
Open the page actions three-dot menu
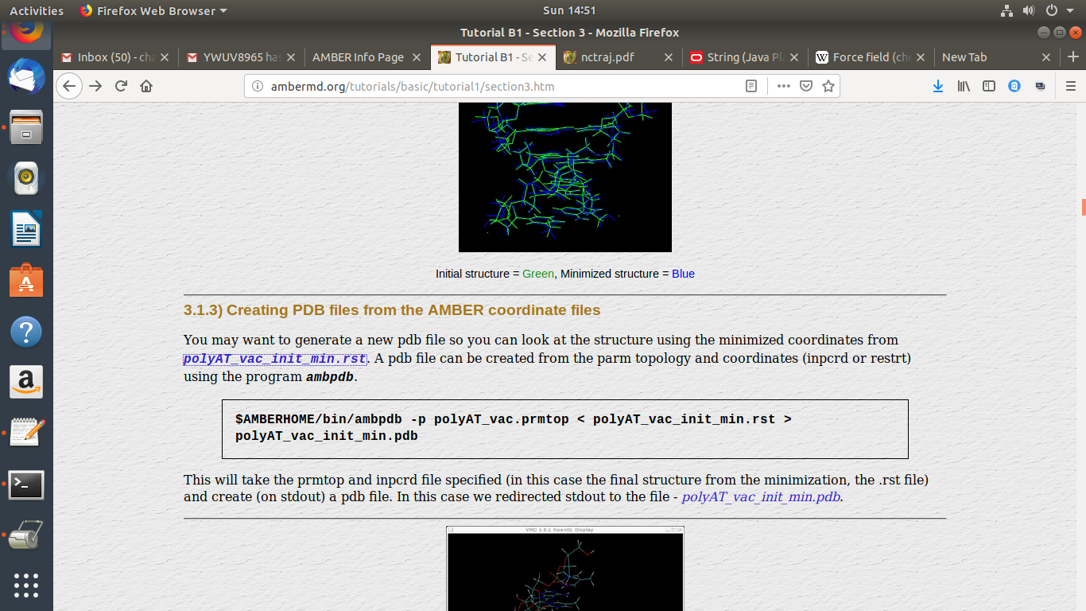(783, 86)
